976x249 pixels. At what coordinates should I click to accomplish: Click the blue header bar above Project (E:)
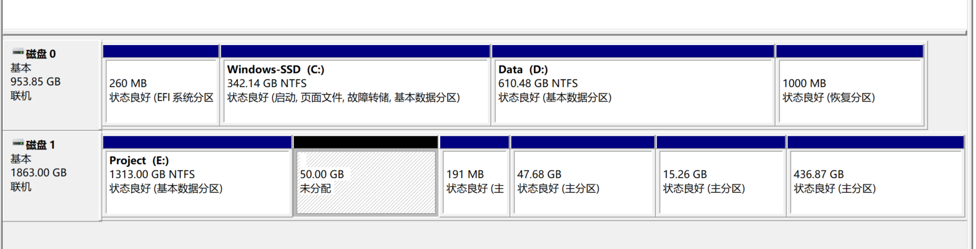tap(197, 142)
